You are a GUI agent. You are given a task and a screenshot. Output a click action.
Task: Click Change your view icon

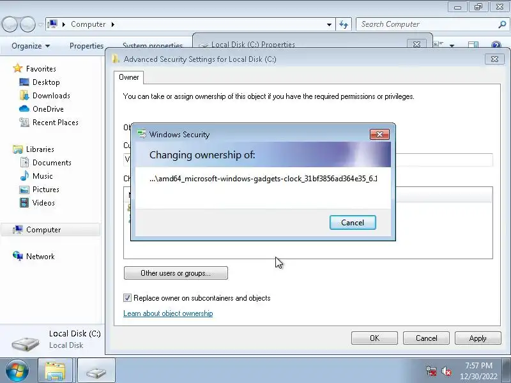click(439, 44)
